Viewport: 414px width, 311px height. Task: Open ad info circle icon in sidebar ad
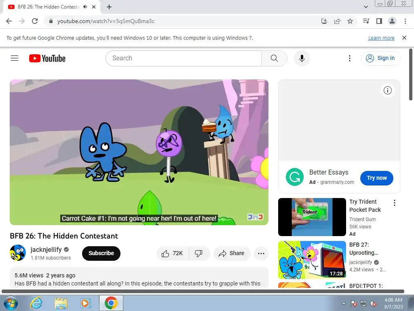[388, 90]
